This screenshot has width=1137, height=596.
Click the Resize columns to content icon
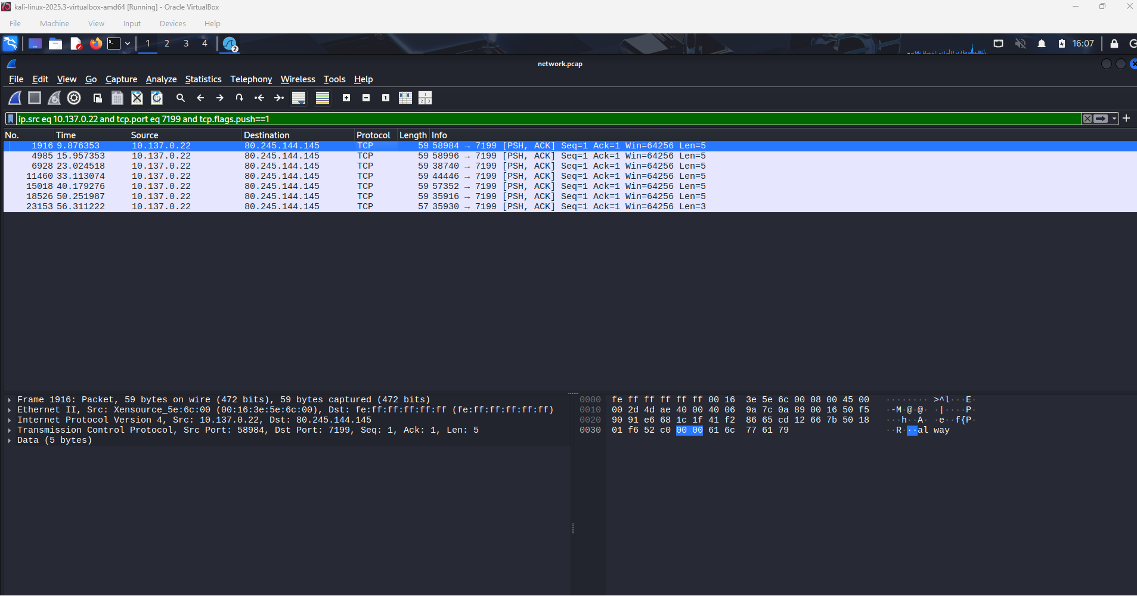pos(405,98)
